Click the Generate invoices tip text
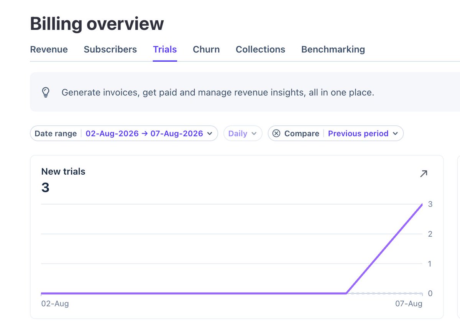 tap(218, 92)
